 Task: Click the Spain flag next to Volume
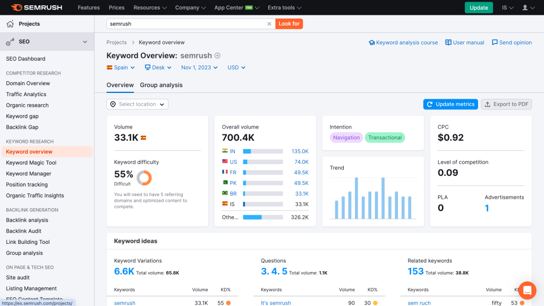coord(143,138)
